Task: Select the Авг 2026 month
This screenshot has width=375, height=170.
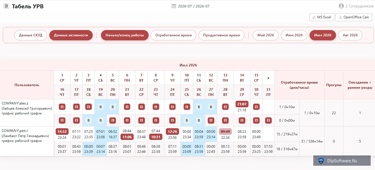Action: (x=350, y=35)
